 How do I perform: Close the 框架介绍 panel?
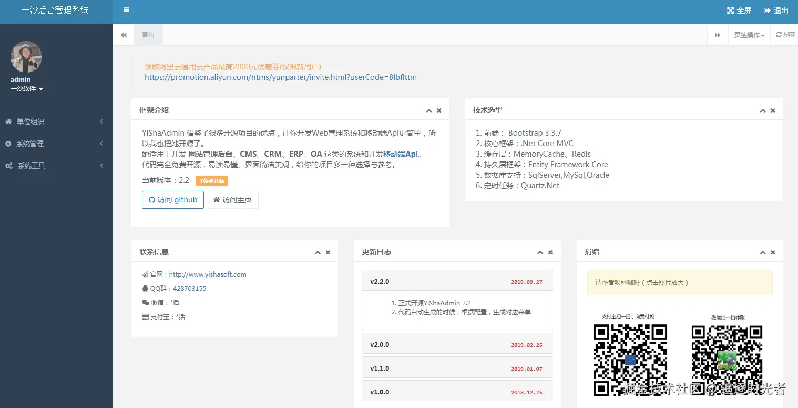[x=439, y=110]
